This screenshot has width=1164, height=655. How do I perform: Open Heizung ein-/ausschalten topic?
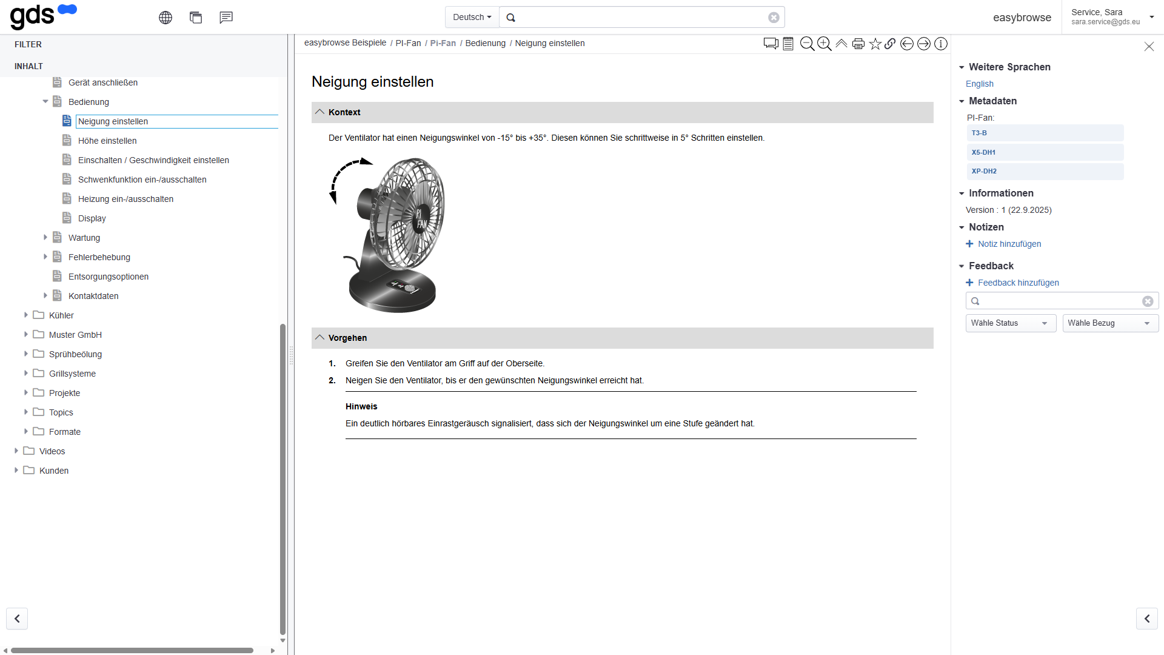click(125, 199)
